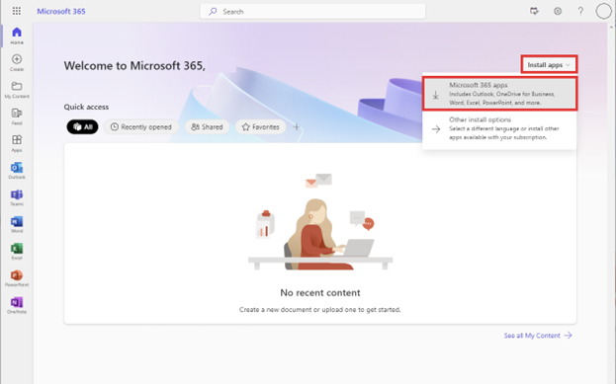Expand the Install apps dropdown
Screen dimensions: 616x384
549,65
